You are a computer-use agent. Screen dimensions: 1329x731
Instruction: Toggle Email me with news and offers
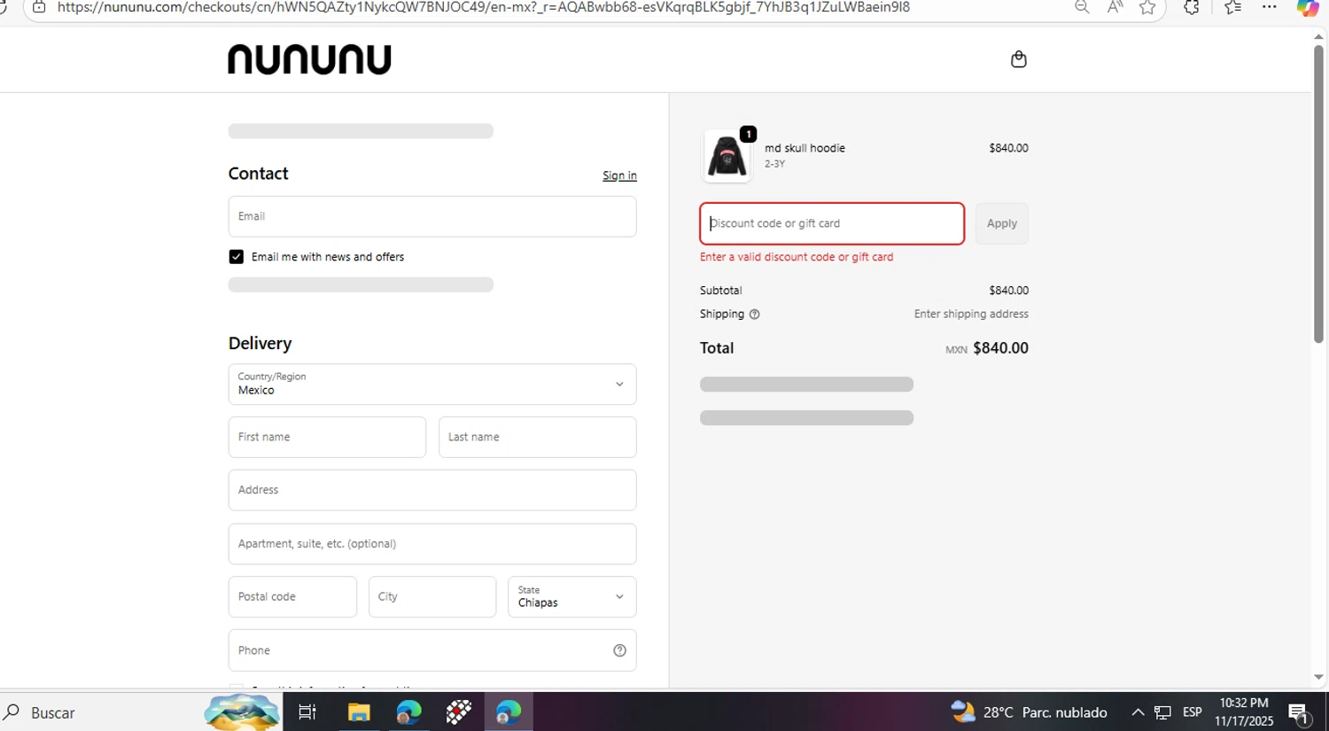point(237,257)
